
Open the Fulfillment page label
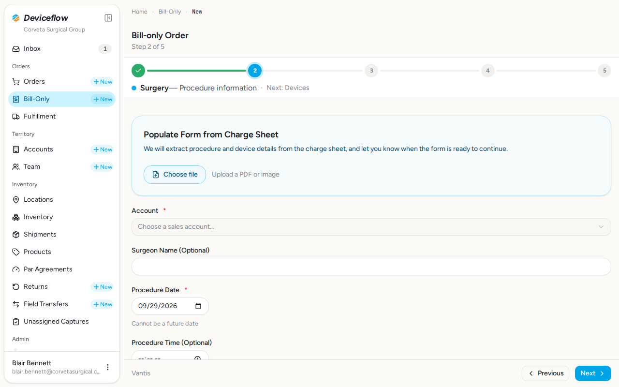pos(40,117)
